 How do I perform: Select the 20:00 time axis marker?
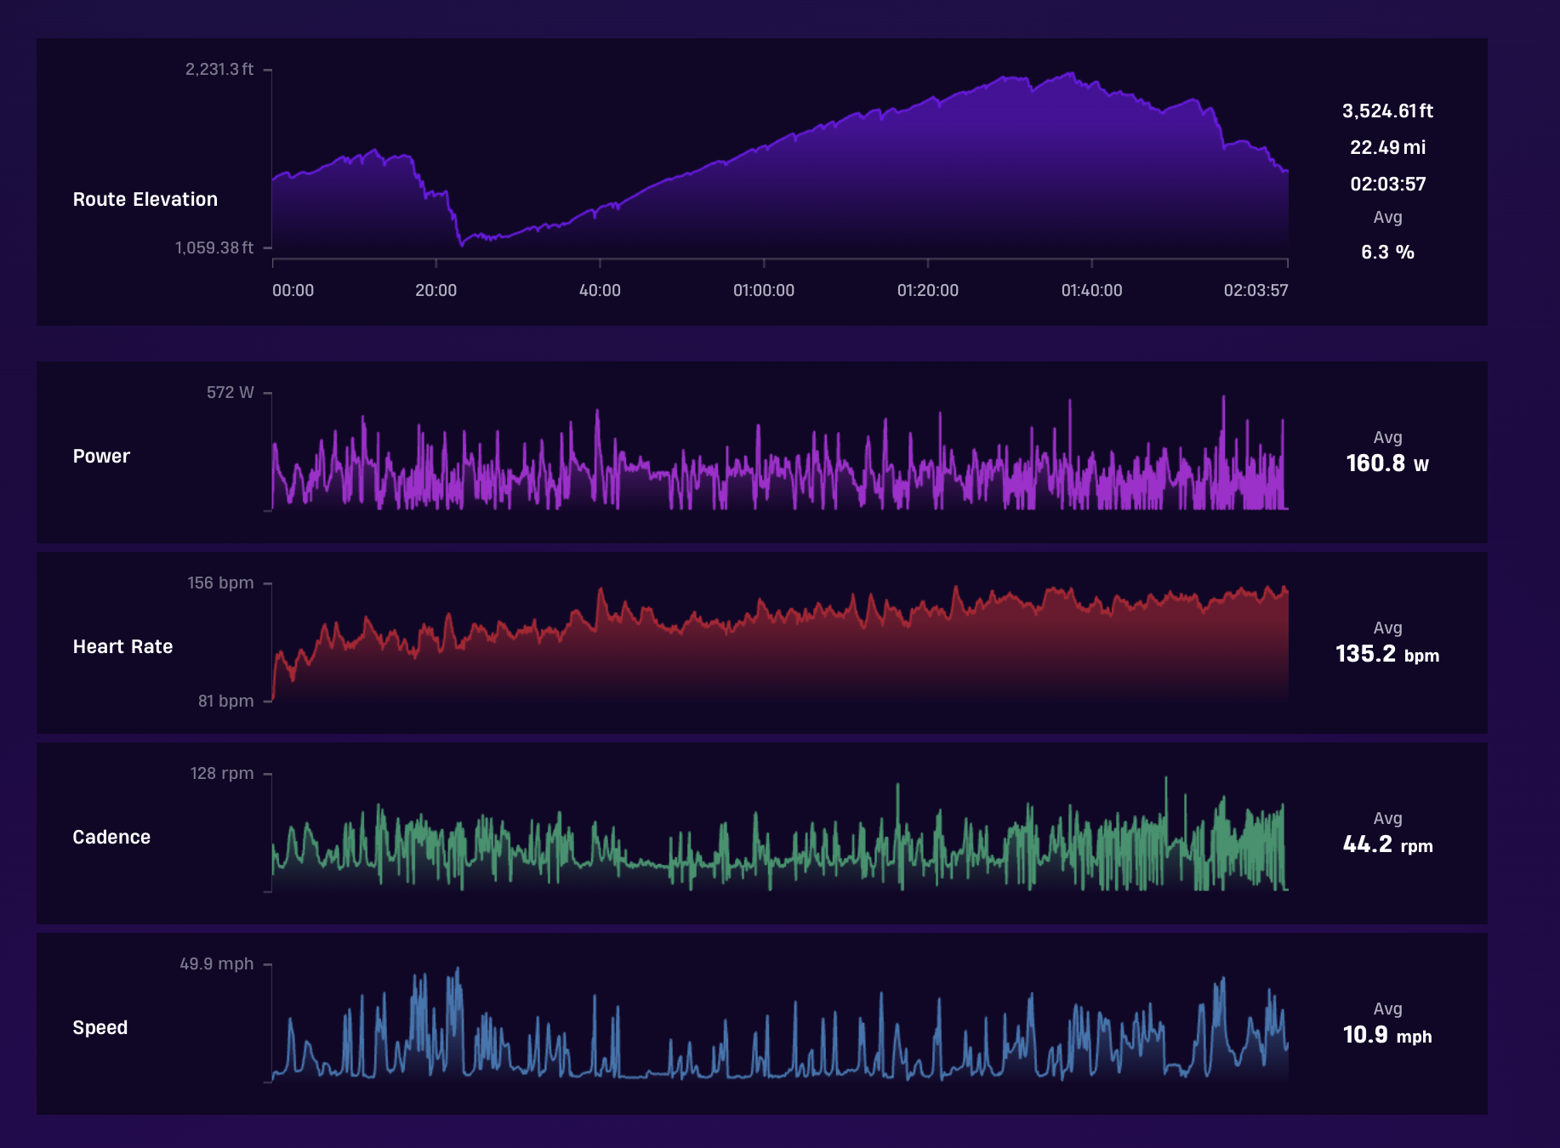coord(436,290)
